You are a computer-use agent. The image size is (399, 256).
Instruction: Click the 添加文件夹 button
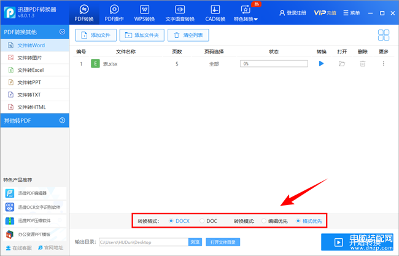point(142,35)
